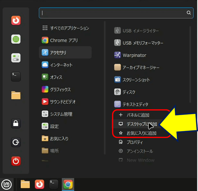Viewport: 198px width, 191px height.
Task: Click the Linux Mint menu button
Action: tap(7, 184)
